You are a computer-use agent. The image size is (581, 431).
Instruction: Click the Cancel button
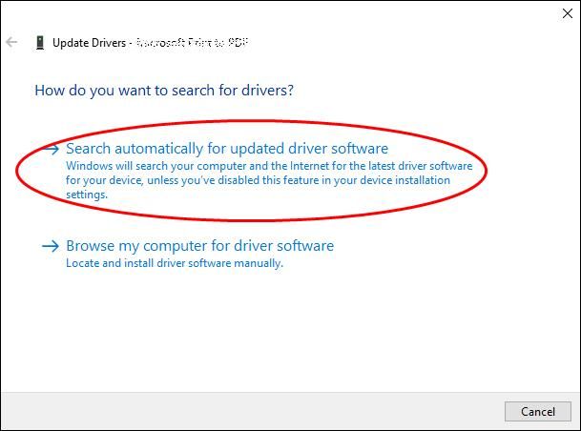tap(538, 411)
